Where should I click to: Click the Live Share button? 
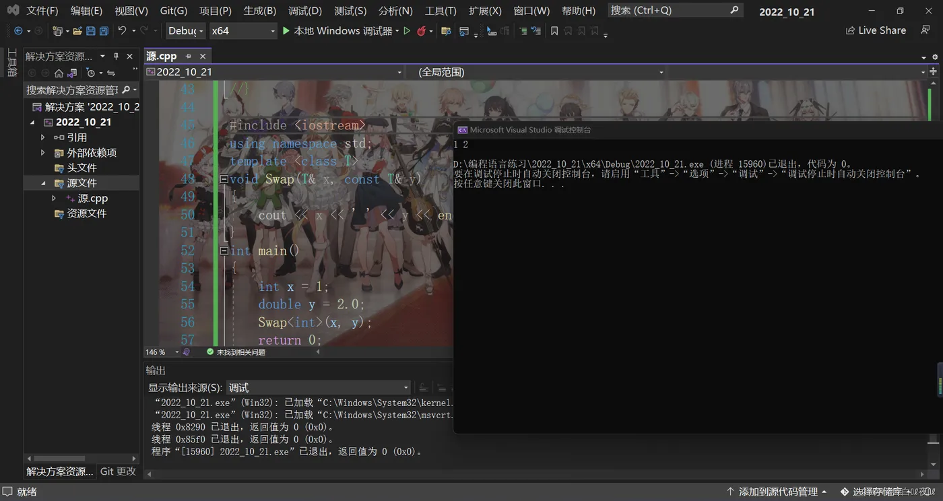876,30
